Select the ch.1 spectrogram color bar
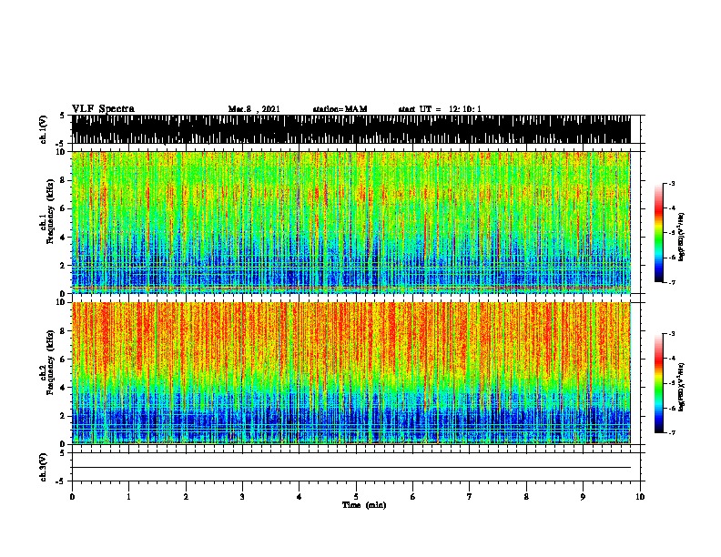The image size is (721, 557). (658, 233)
